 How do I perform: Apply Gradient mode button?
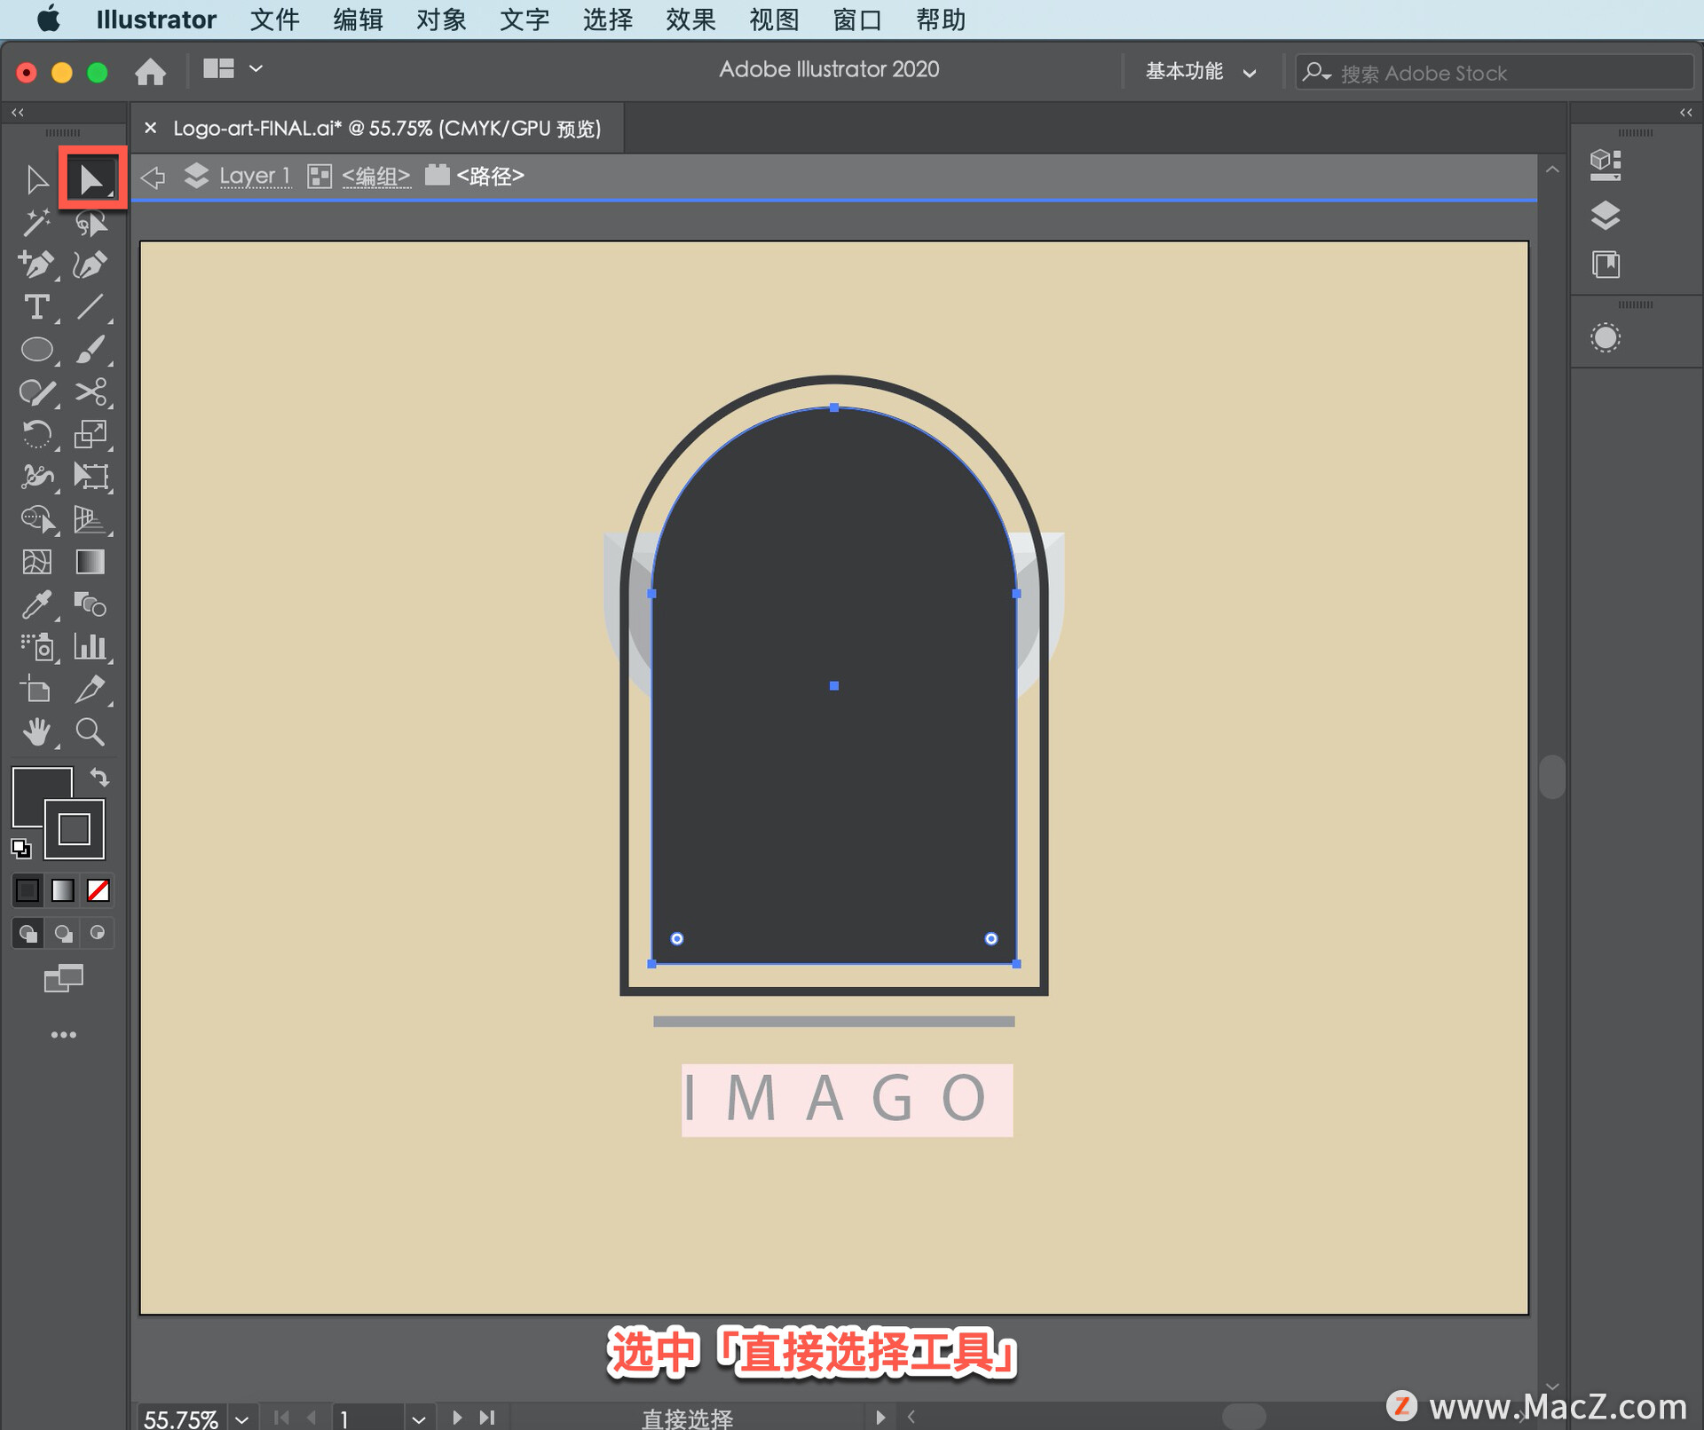coord(63,890)
